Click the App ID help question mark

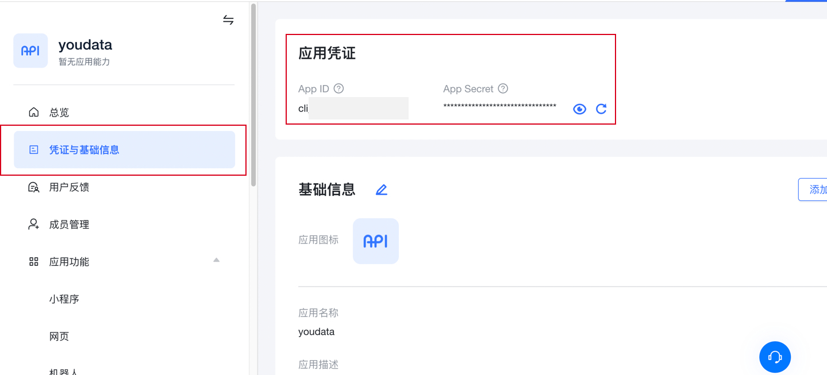point(339,88)
